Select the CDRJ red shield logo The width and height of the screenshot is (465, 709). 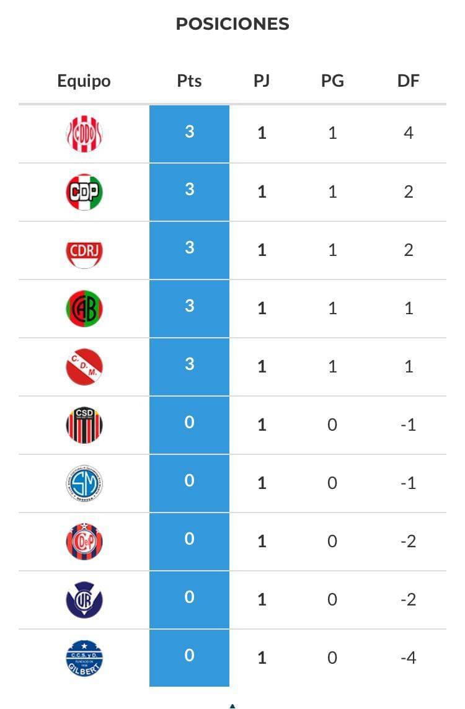(84, 251)
